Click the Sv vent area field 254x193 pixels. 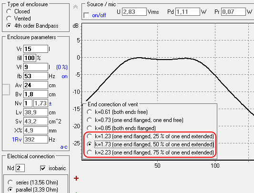coord(36,122)
